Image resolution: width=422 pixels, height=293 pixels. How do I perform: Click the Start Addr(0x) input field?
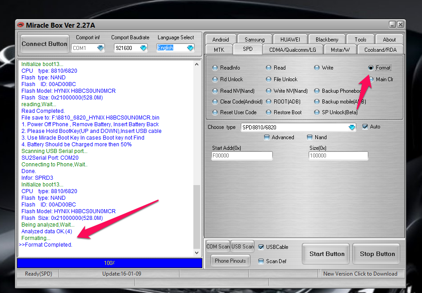242,156
